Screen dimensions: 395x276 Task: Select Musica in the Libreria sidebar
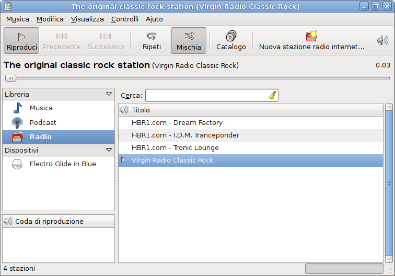tap(41, 108)
